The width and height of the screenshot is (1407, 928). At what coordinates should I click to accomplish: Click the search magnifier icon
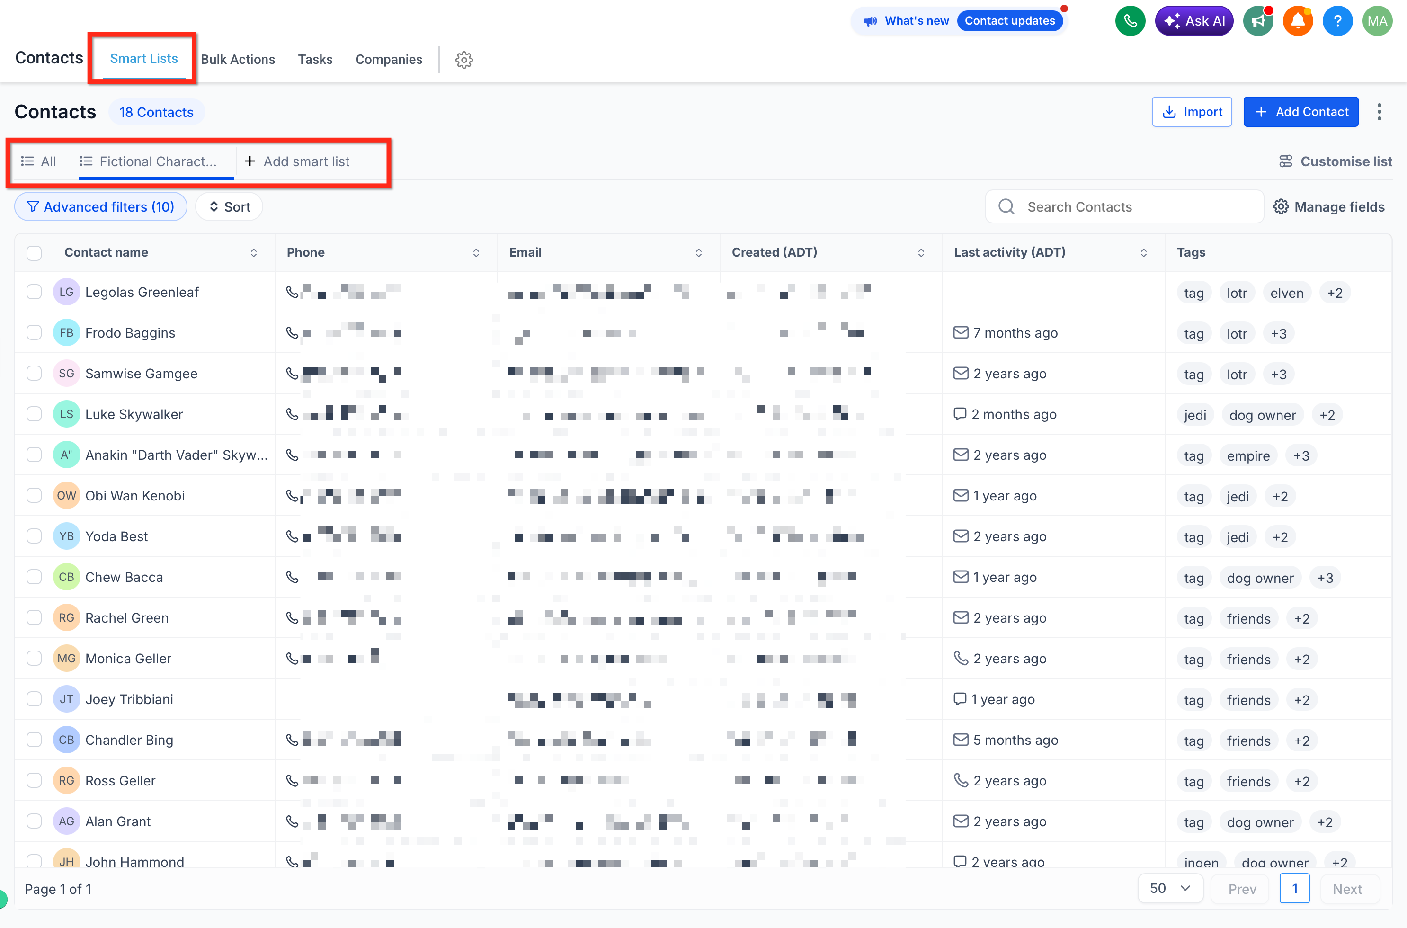point(1006,206)
